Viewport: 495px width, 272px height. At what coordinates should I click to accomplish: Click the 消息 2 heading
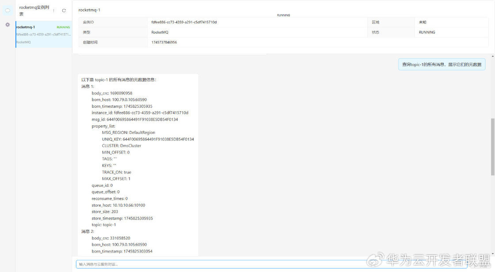coord(88,232)
